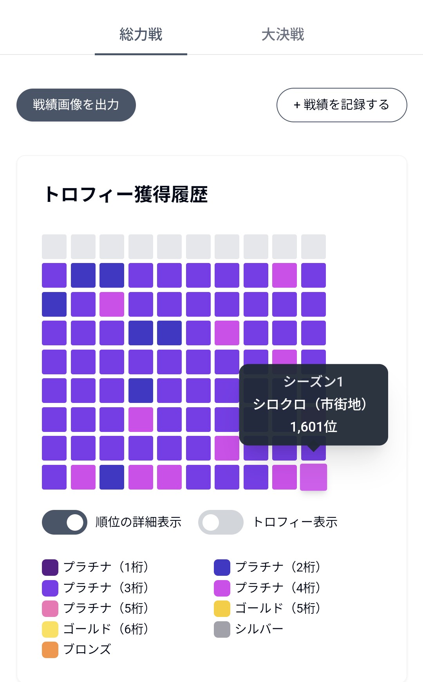Click the プラチナ(3桁) legend swatch

[50, 588]
